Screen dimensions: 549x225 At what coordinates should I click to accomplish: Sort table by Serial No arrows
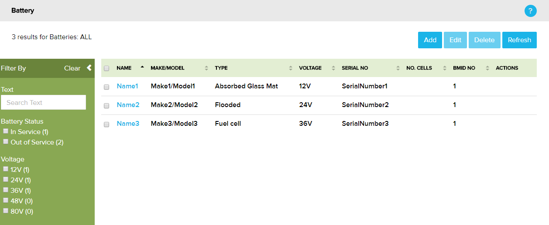[398, 68]
